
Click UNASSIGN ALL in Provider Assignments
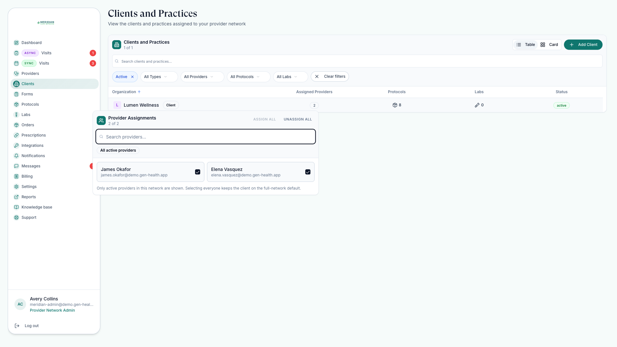tap(298, 119)
